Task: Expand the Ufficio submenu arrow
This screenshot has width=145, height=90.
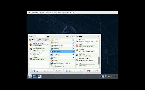Action: [73, 58]
